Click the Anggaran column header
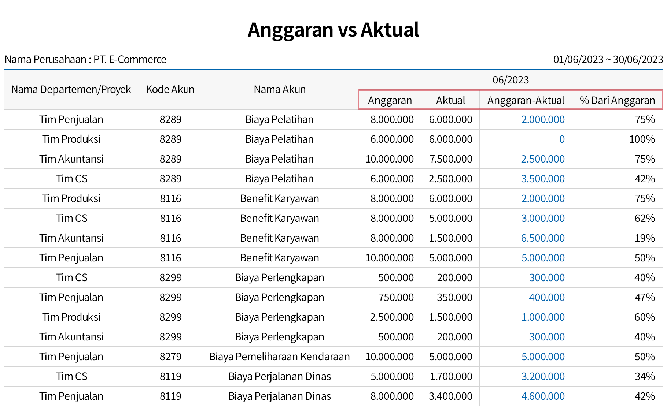Image resolution: width=667 pixels, height=410 pixels. pos(390,100)
